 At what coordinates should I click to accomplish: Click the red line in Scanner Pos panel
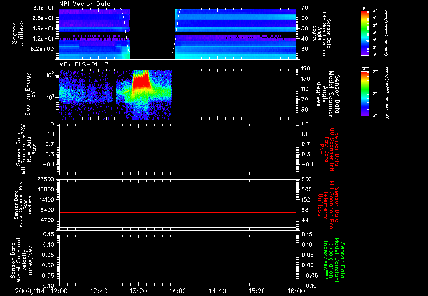tap(178, 212)
